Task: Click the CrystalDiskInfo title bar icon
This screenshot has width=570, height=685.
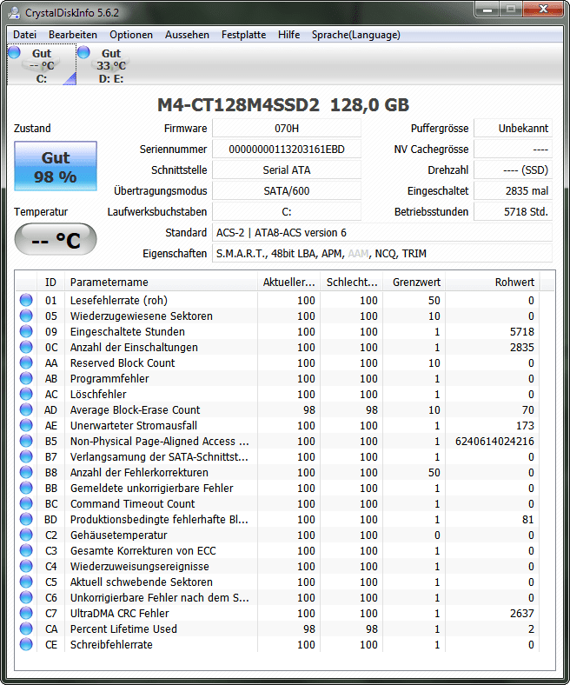Action: click(x=14, y=13)
